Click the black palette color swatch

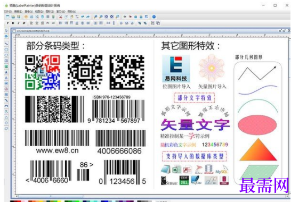pyautogui.click(x=13, y=201)
